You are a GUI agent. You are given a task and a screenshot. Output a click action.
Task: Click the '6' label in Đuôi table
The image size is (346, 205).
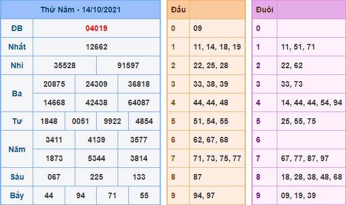258,140
